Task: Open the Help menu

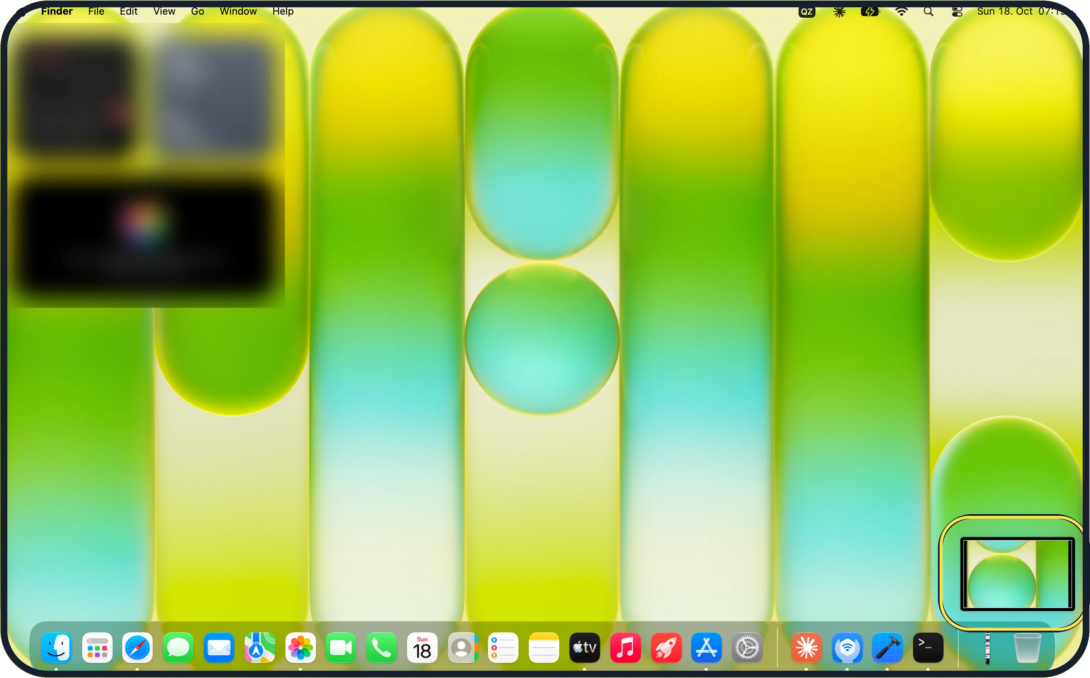Action: click(283, 11)
